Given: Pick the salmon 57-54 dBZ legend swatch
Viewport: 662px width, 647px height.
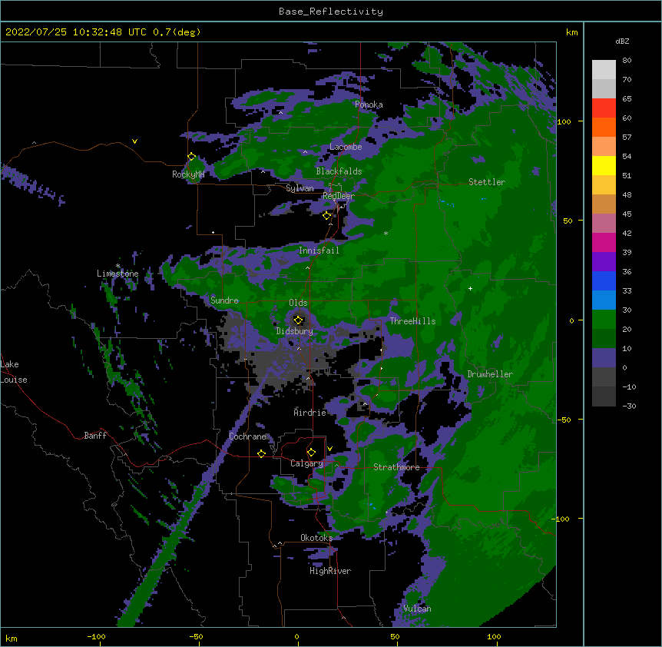Looking at the screenshot, I should click(604, 147).
